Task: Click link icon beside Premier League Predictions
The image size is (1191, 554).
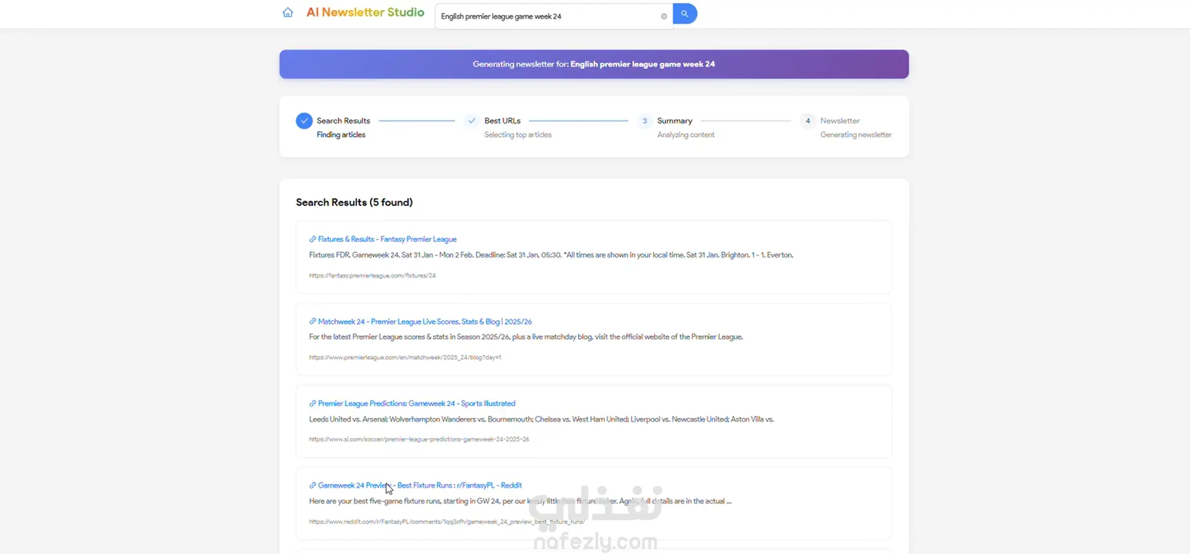Action: click(312, 404)
